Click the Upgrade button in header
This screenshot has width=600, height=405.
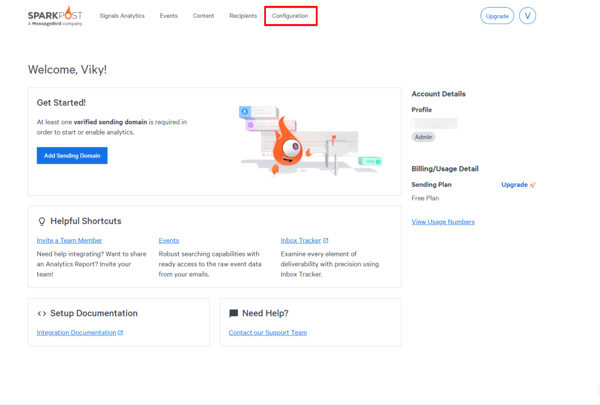tap(497, 16)
